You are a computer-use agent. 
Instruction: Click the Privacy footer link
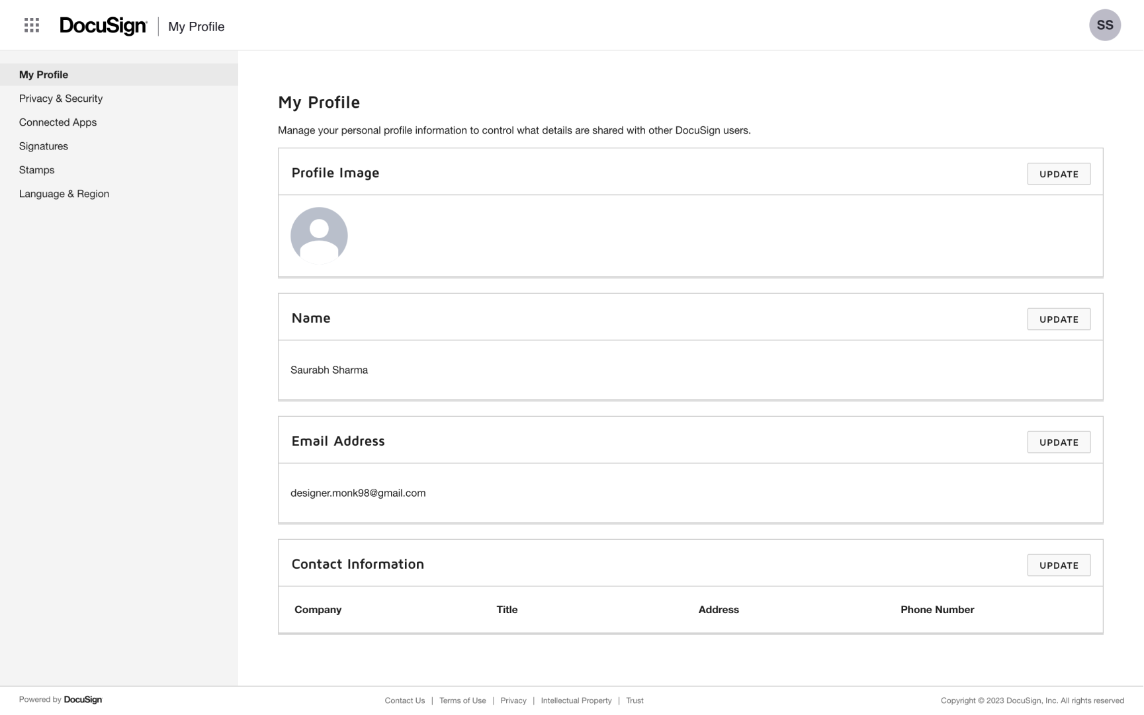pos(513,700)
